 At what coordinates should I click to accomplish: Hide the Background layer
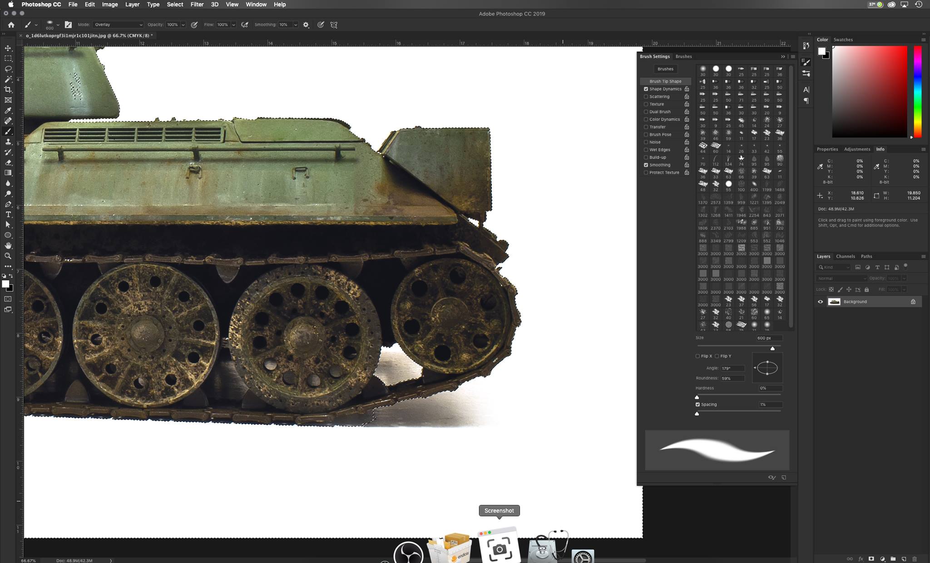(x=821, y=301)
